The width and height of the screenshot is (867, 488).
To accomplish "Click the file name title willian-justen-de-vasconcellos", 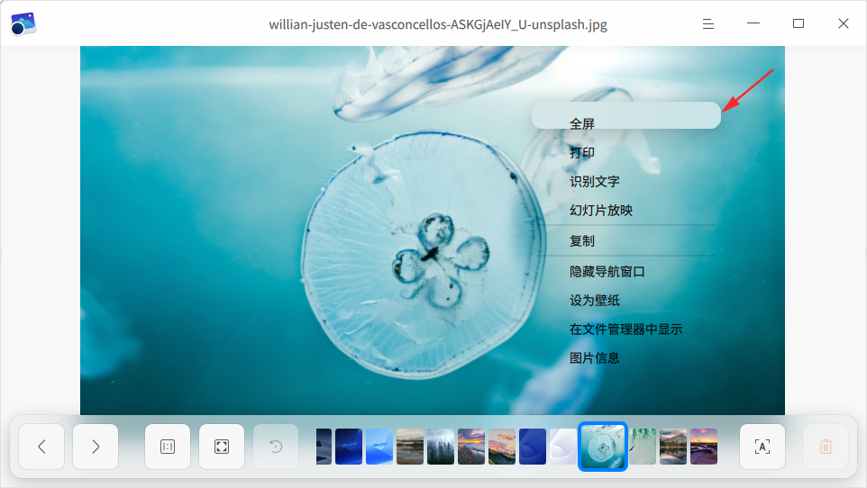I will click(x=438, y=24).
